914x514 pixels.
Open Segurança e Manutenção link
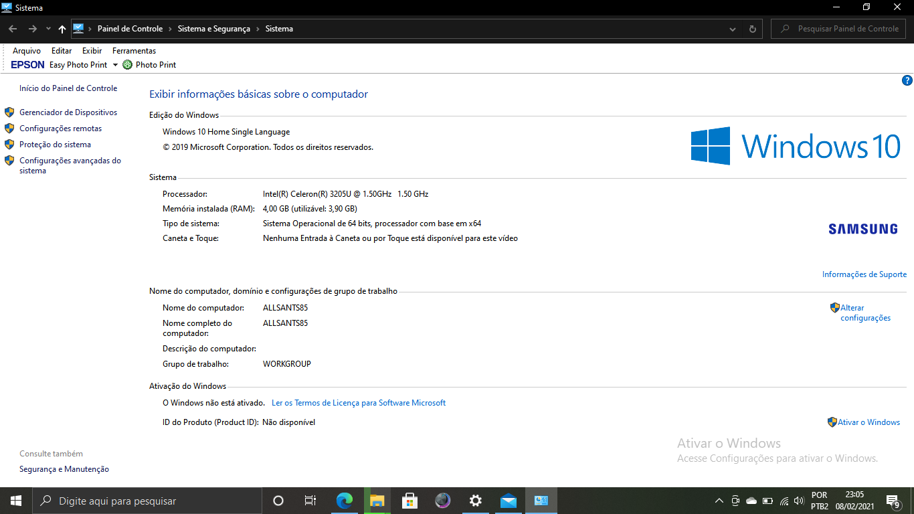tap(64, 469)
